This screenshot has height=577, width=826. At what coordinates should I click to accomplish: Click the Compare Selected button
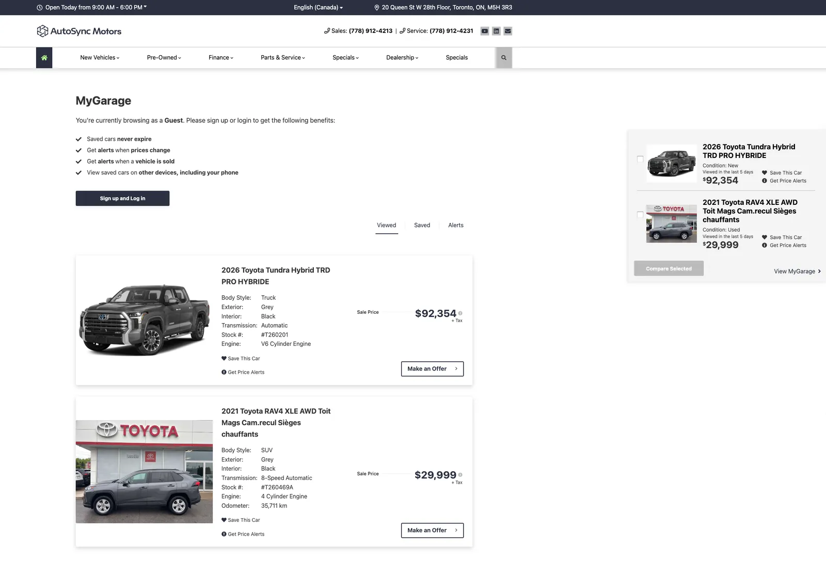click(x=669, y=268)
